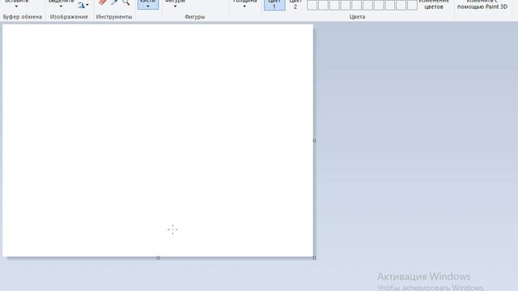Pick the first empty custom color slot
The height and width of the screenshot is (291, 518).
[x=312, y=6]
